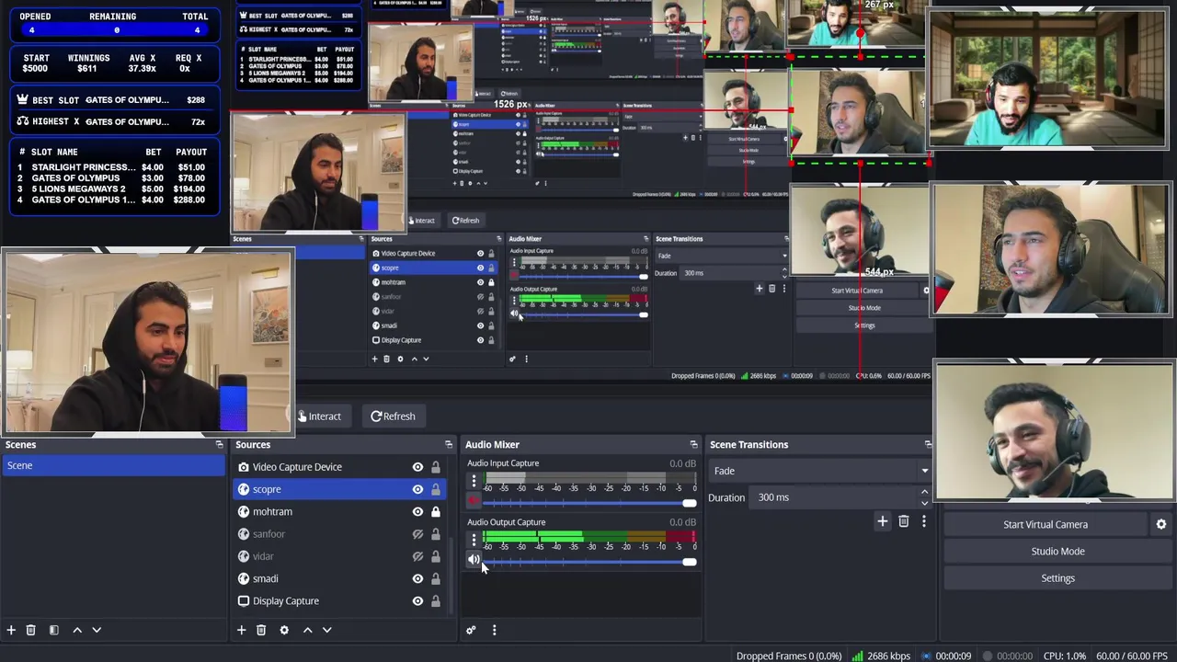
Task: Enable Studio Mode
Action: (x=1057, y=551)
